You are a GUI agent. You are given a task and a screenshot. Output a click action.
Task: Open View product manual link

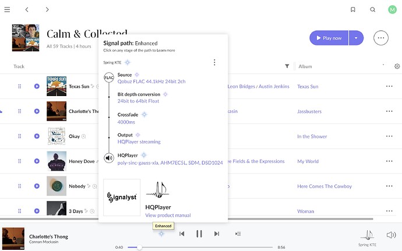(168, 215)
